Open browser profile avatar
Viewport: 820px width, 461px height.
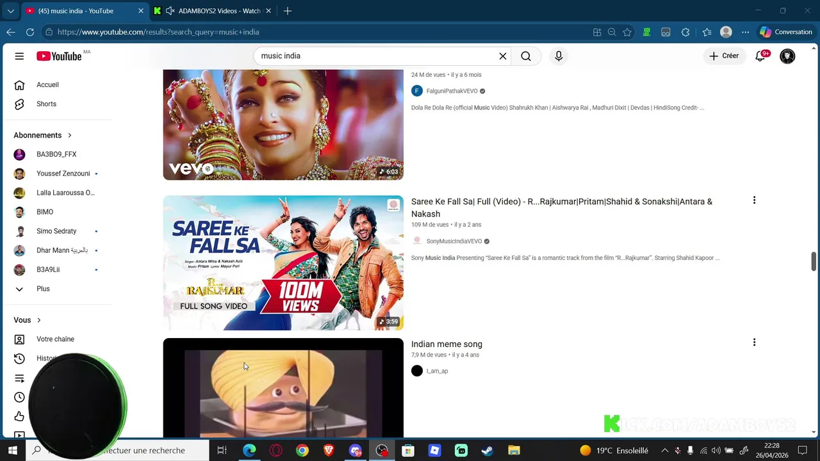(726, 32)
